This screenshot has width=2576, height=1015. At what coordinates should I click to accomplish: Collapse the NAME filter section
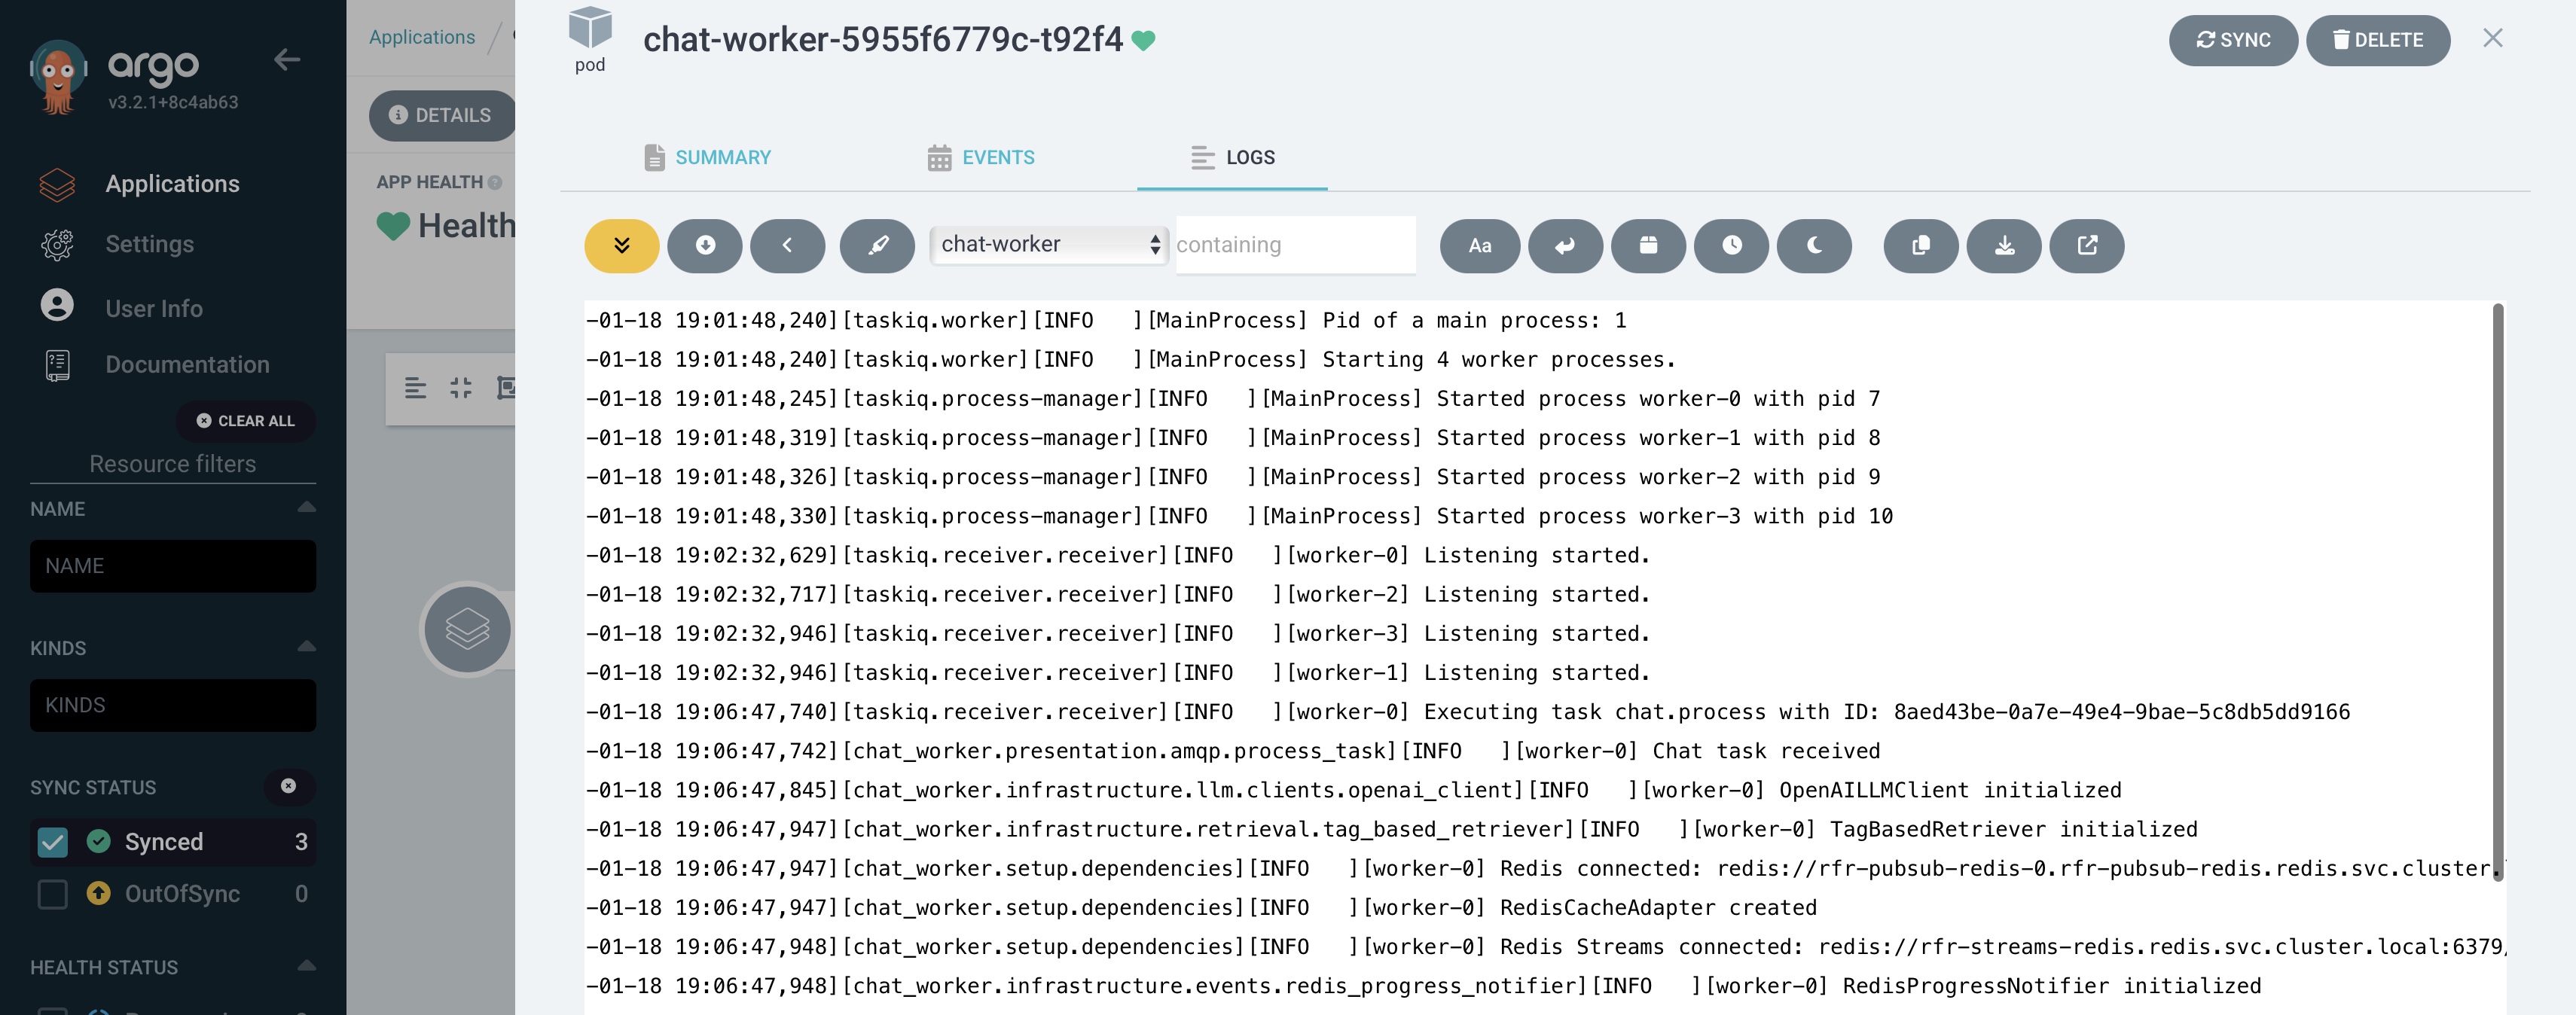[x=307, y=508]
